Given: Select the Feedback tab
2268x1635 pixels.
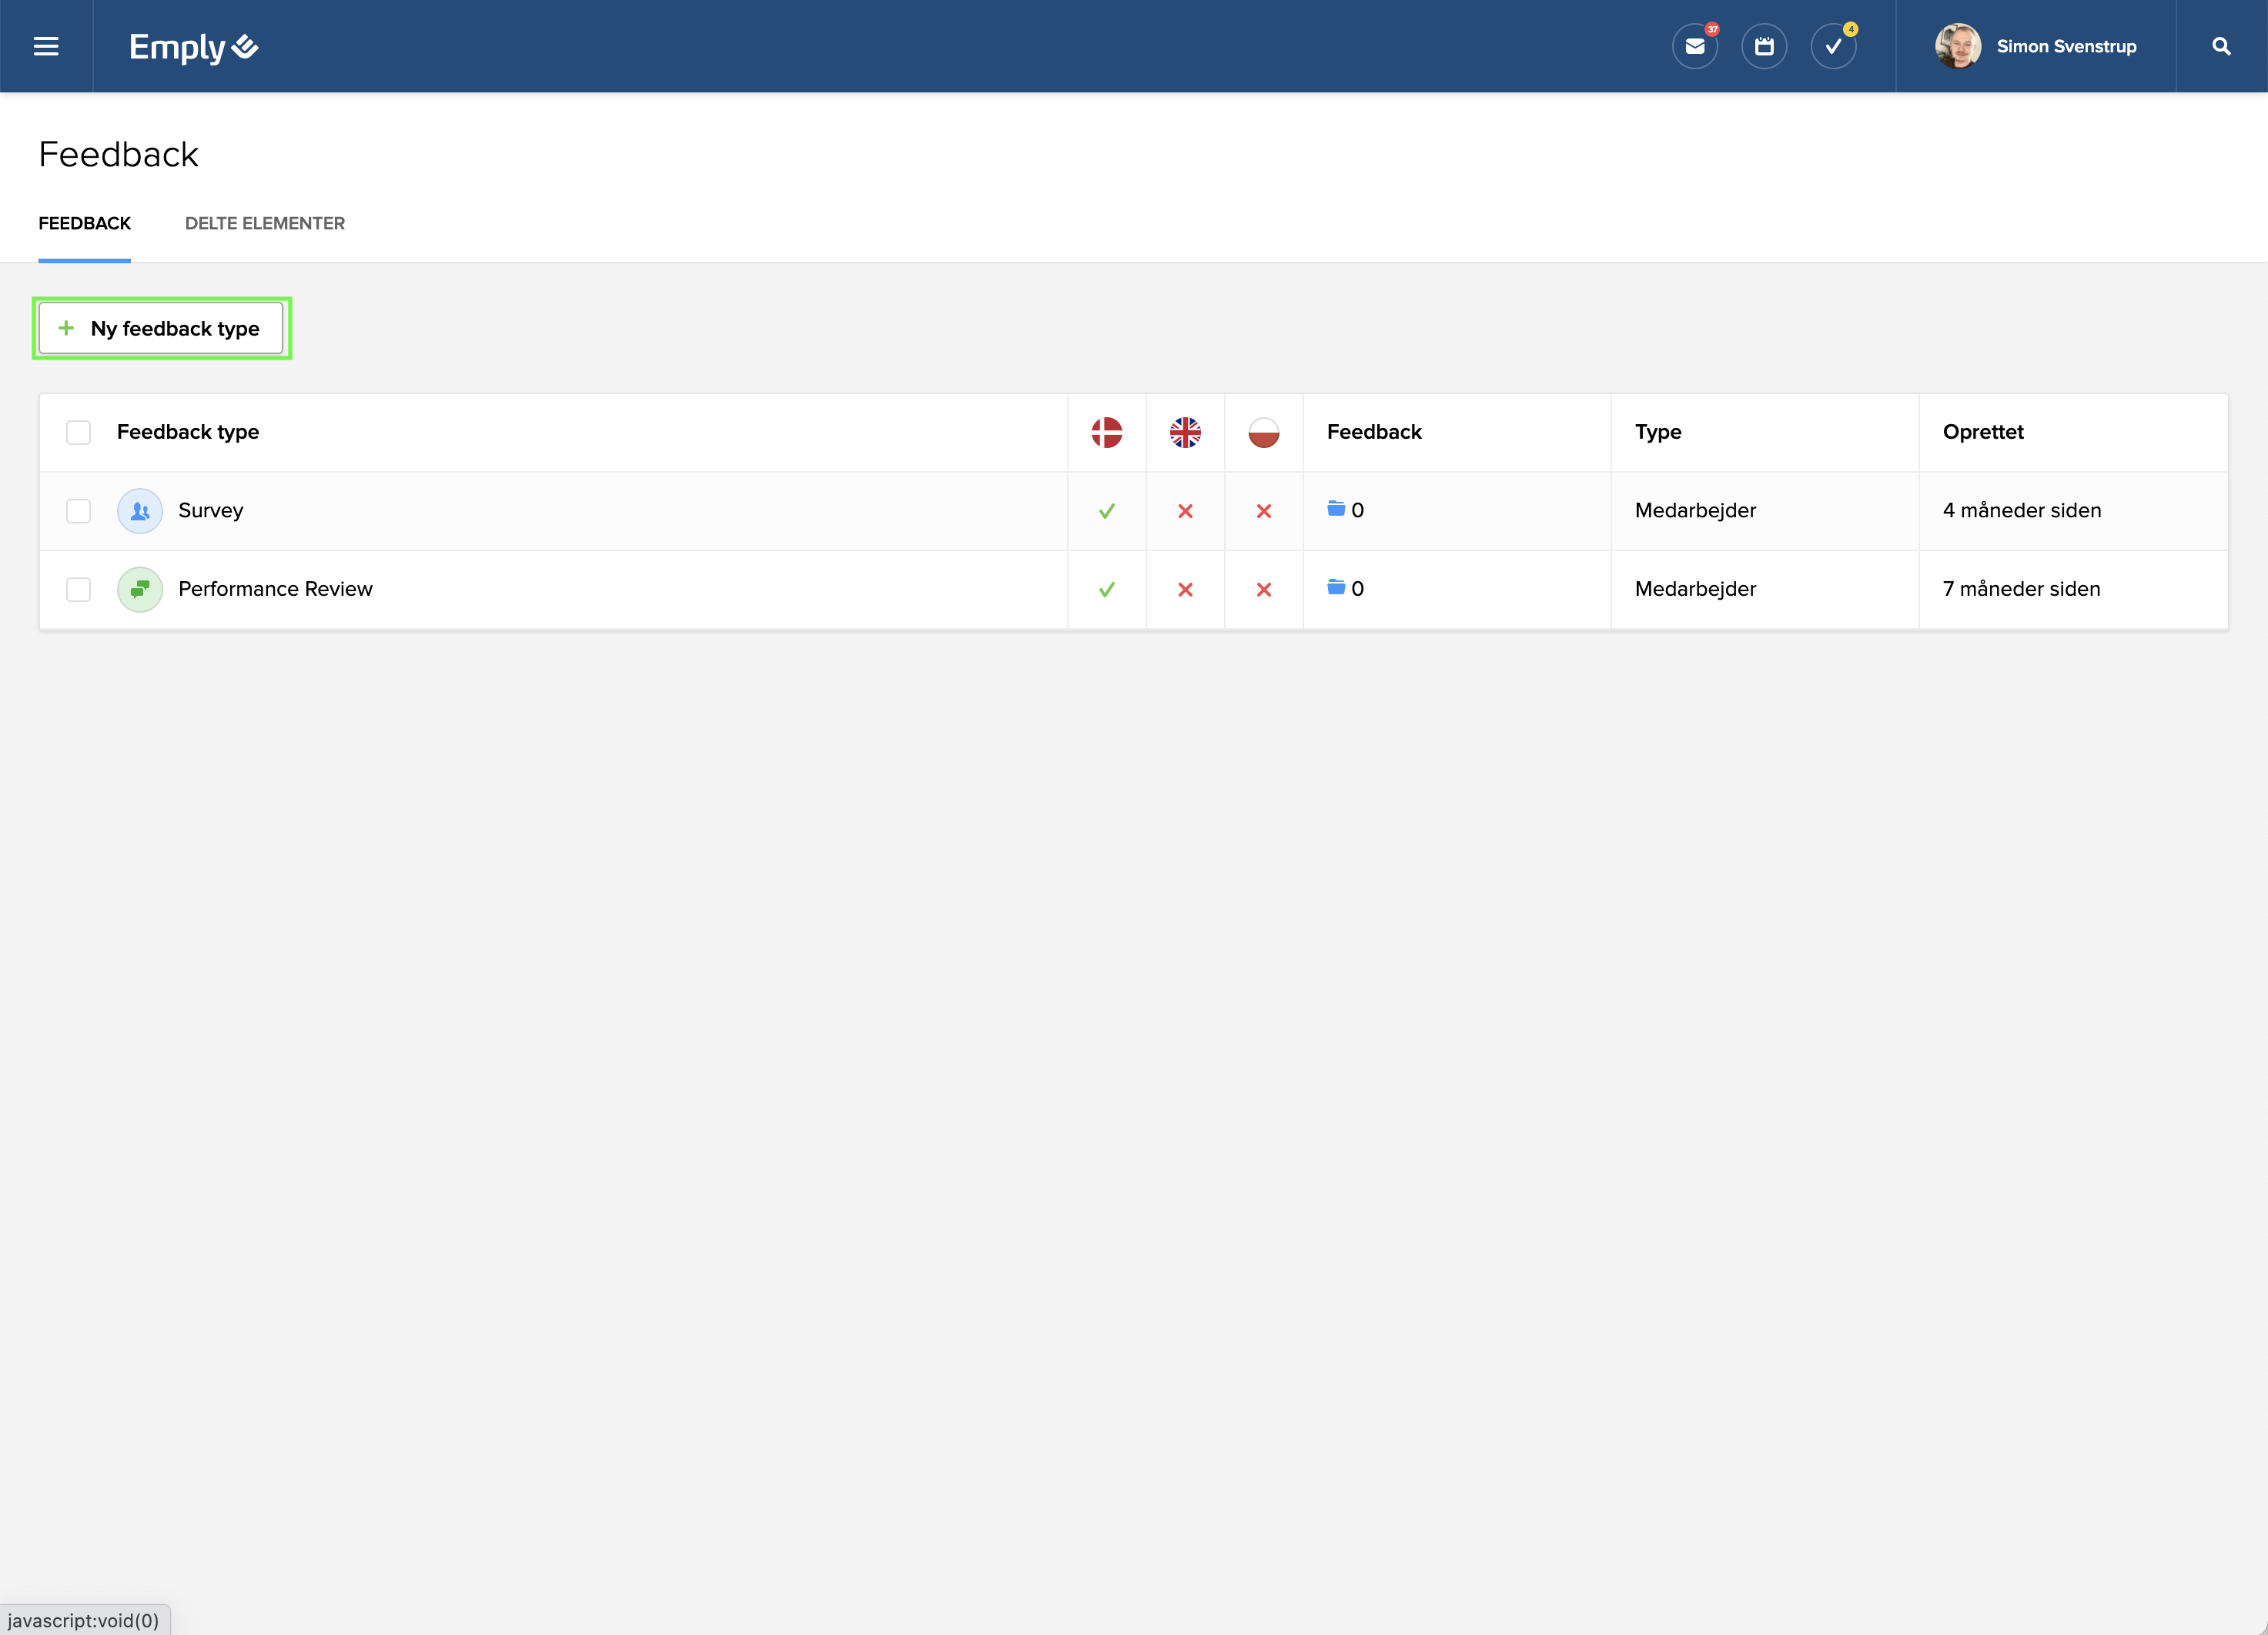Looking at the screenshot, I should click(85, 223).
